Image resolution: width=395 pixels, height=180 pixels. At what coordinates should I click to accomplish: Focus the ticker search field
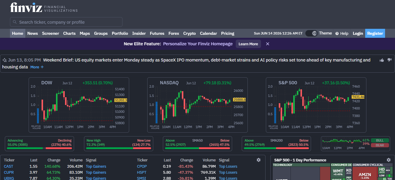click(x=66, y=22)
